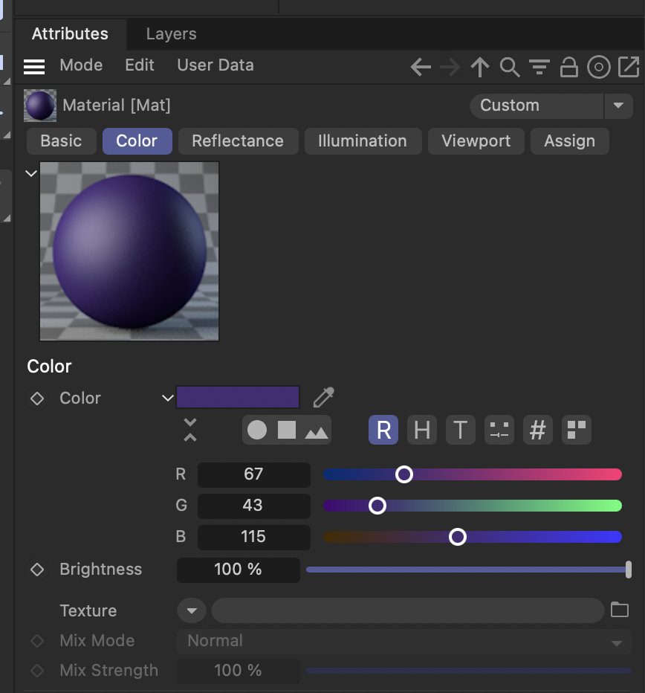Click the up navigation arrow

point(479,66)
